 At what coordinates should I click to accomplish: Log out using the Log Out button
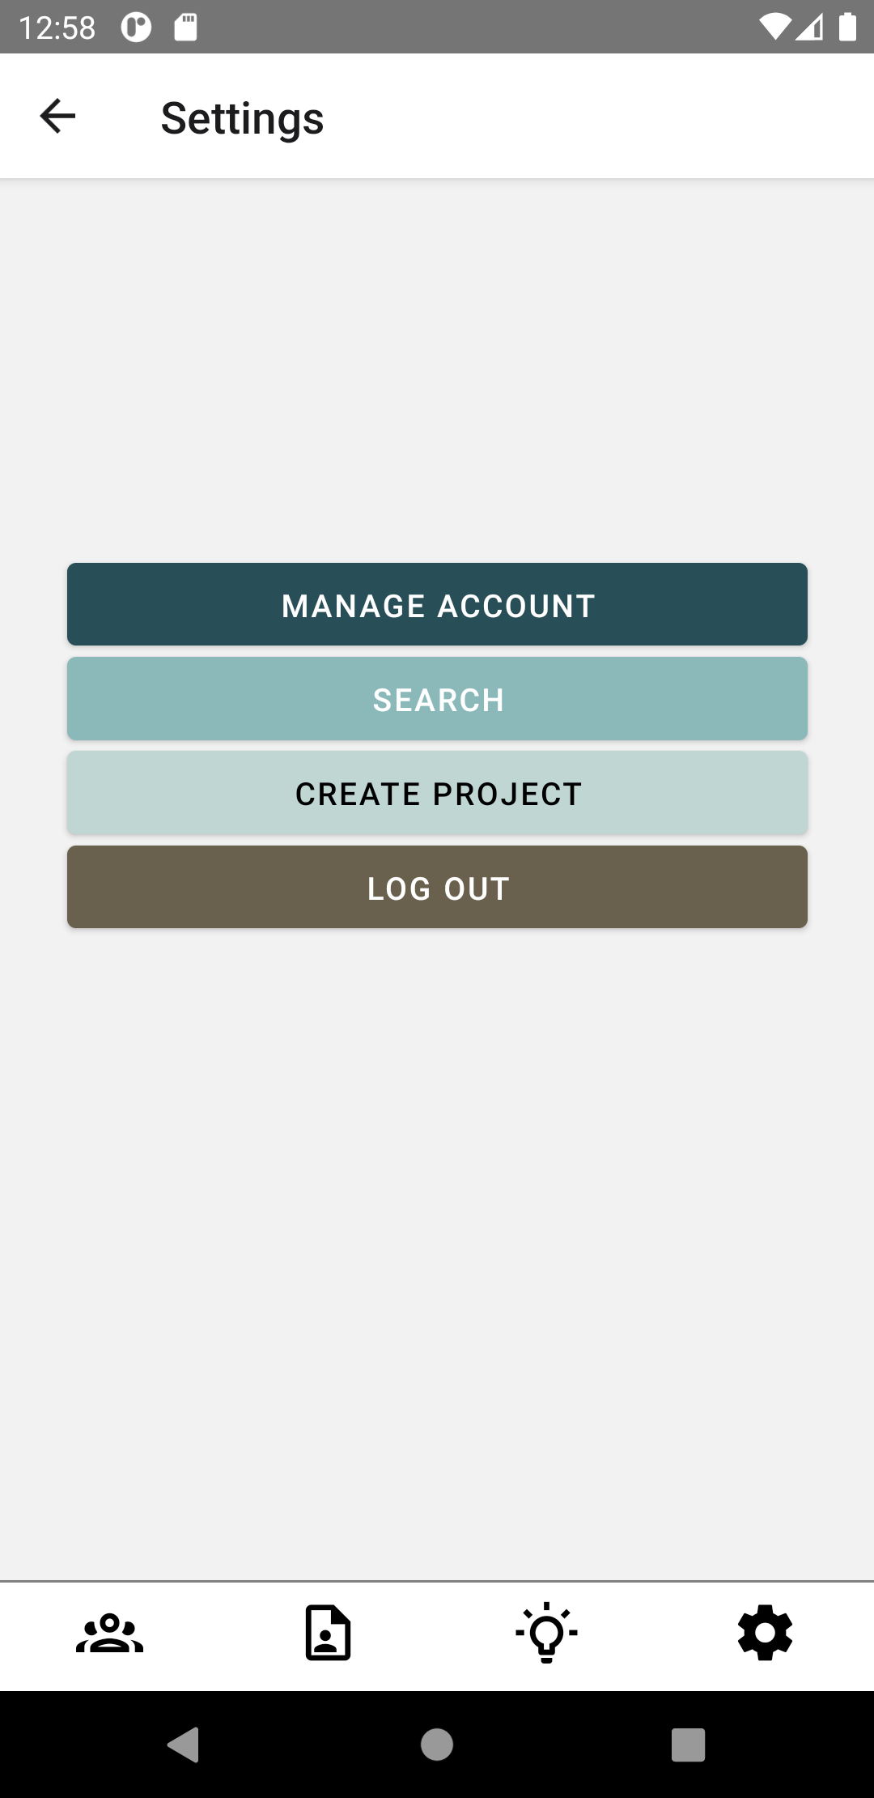[x=437, y=888]
